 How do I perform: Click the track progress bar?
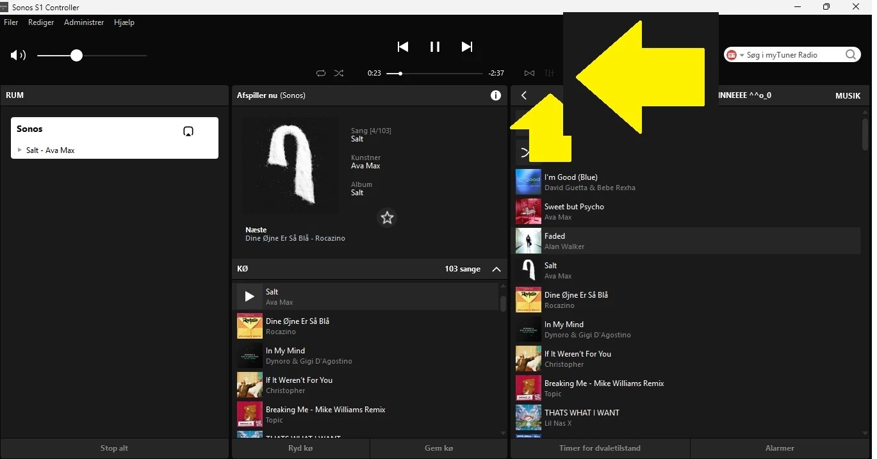435,74
